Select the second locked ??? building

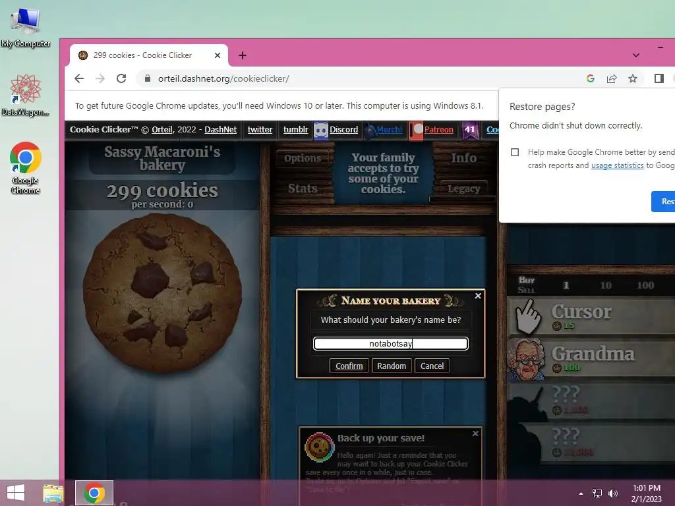(591, 442)
